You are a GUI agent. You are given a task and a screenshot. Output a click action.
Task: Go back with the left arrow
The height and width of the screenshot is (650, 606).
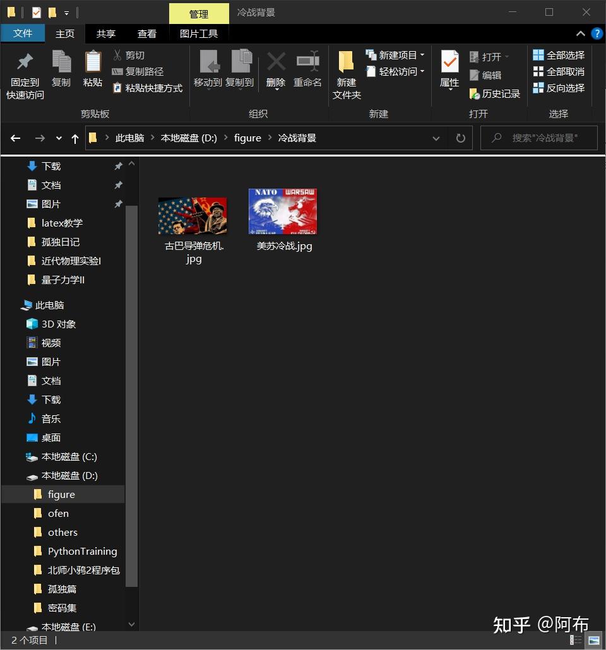coord(16,138)
